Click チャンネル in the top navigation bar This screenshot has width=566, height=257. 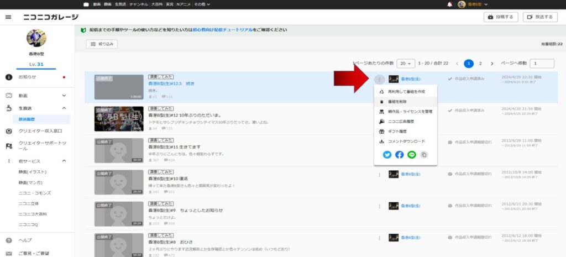139,4
